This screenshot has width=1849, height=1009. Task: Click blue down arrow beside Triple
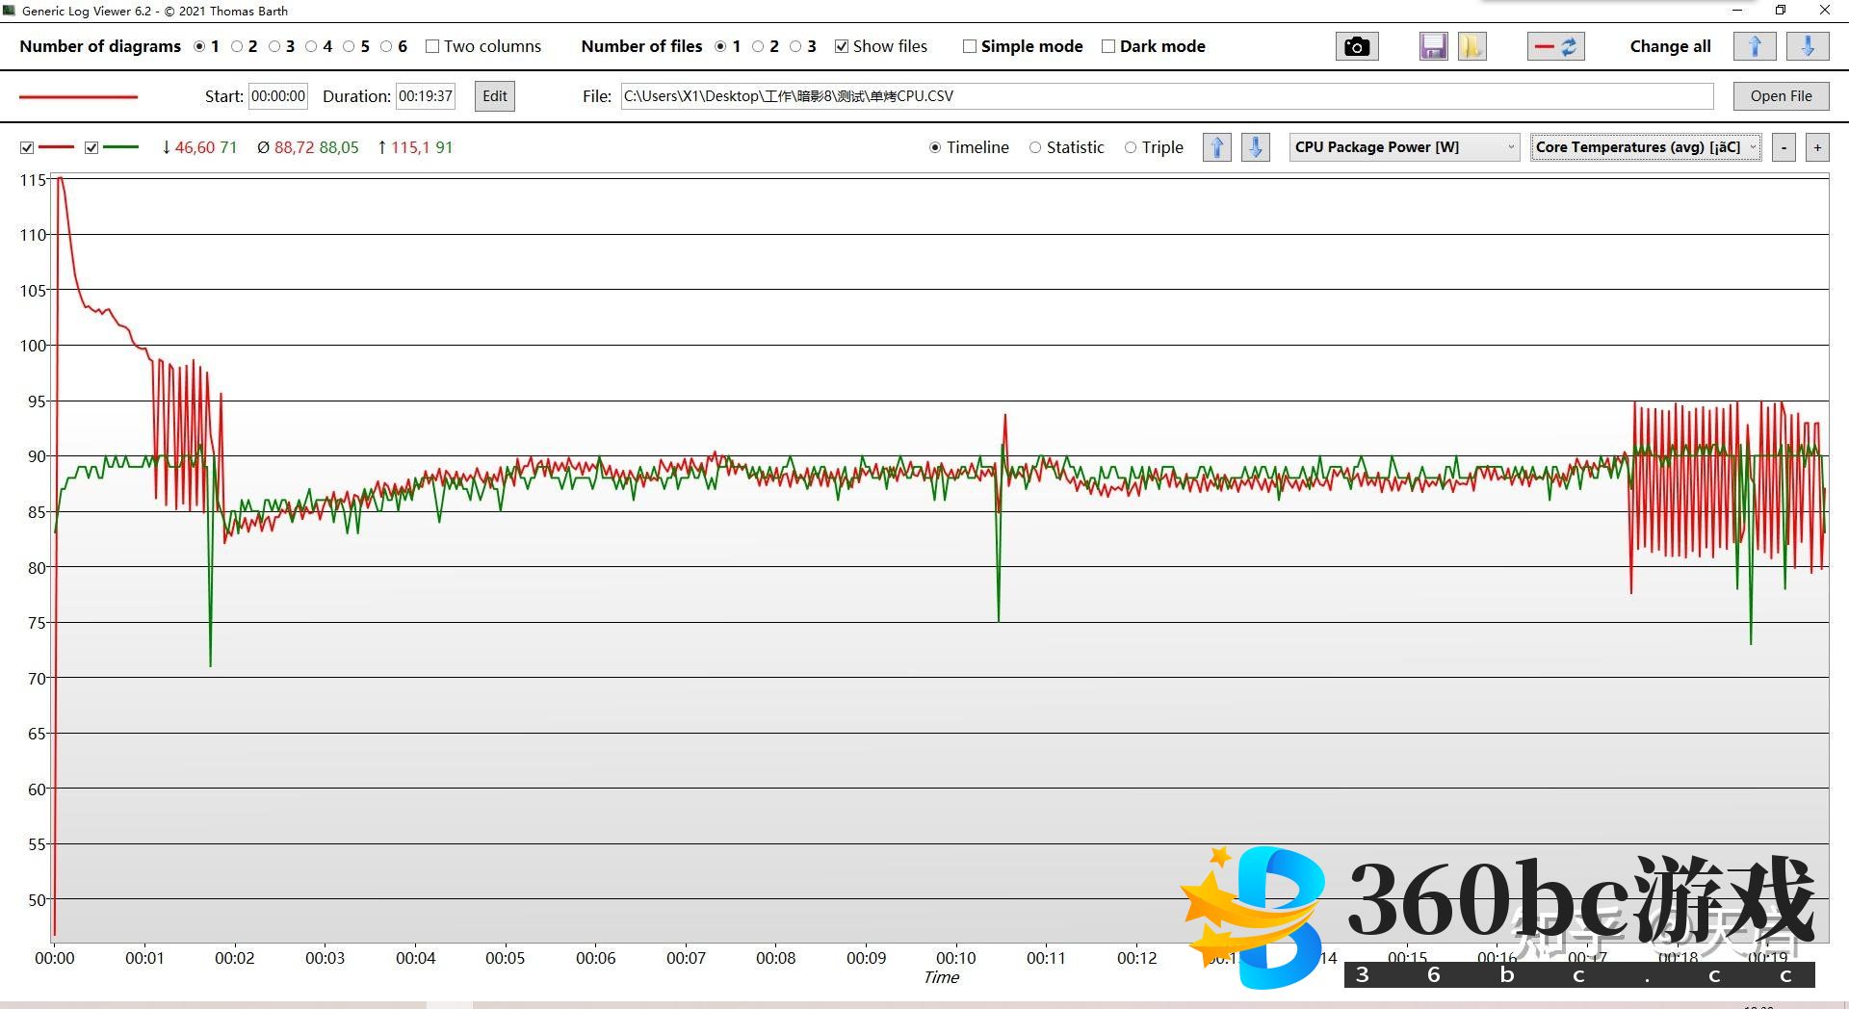(1255, 147)
